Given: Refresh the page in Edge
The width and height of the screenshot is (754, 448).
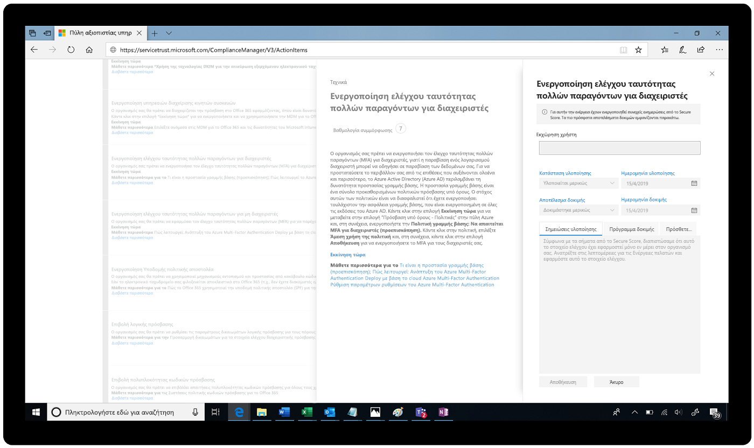Looking at the screenshot, I should tap(71, 50).
